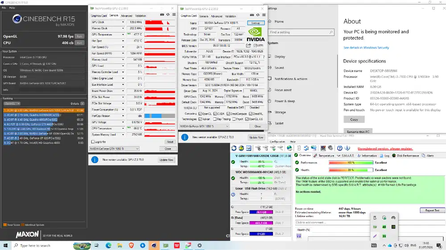Enable PhysX checkbox in GPU-Z
The width and height of the screenshot is (446, 250).
234,119
